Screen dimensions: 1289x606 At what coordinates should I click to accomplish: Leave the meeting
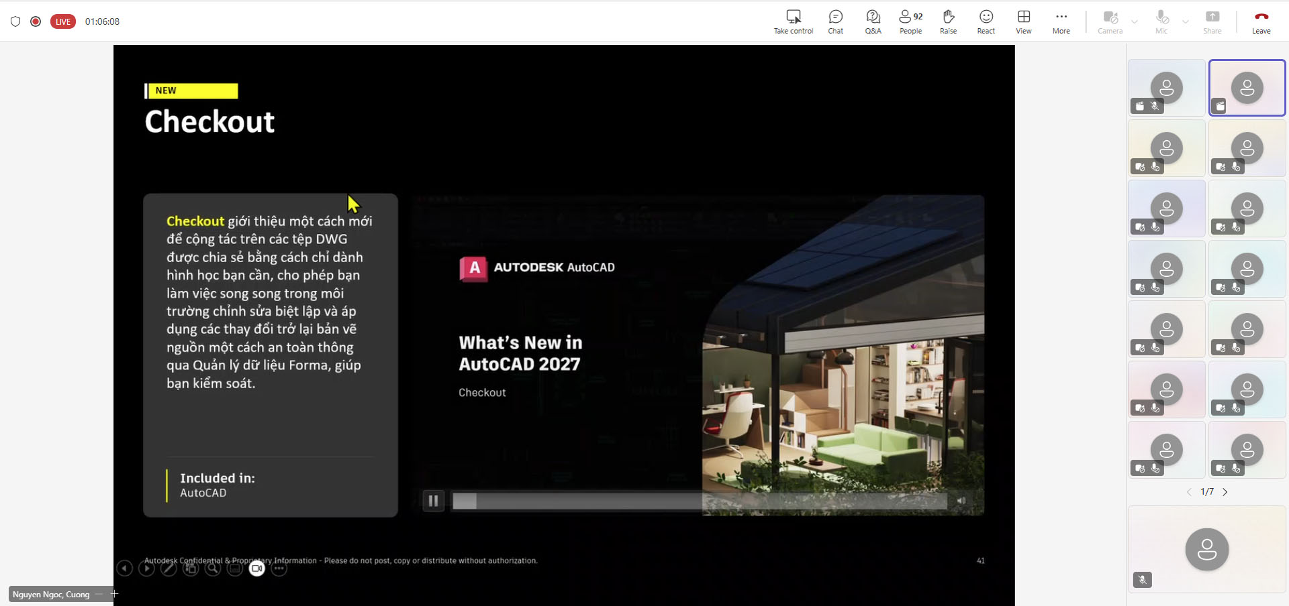(x=1261, y=21)
